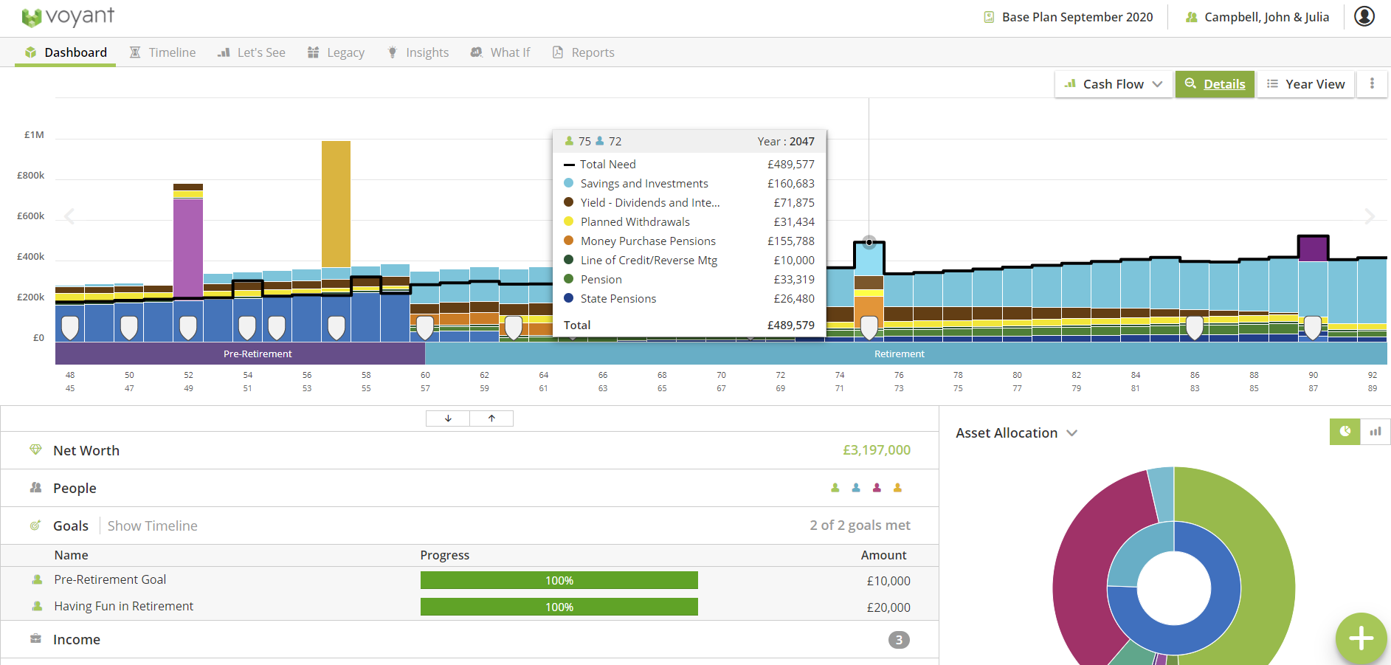This screenshot has width=1391, height=665.
Task: Switch to Year View
Action: tap(1305, 84)
